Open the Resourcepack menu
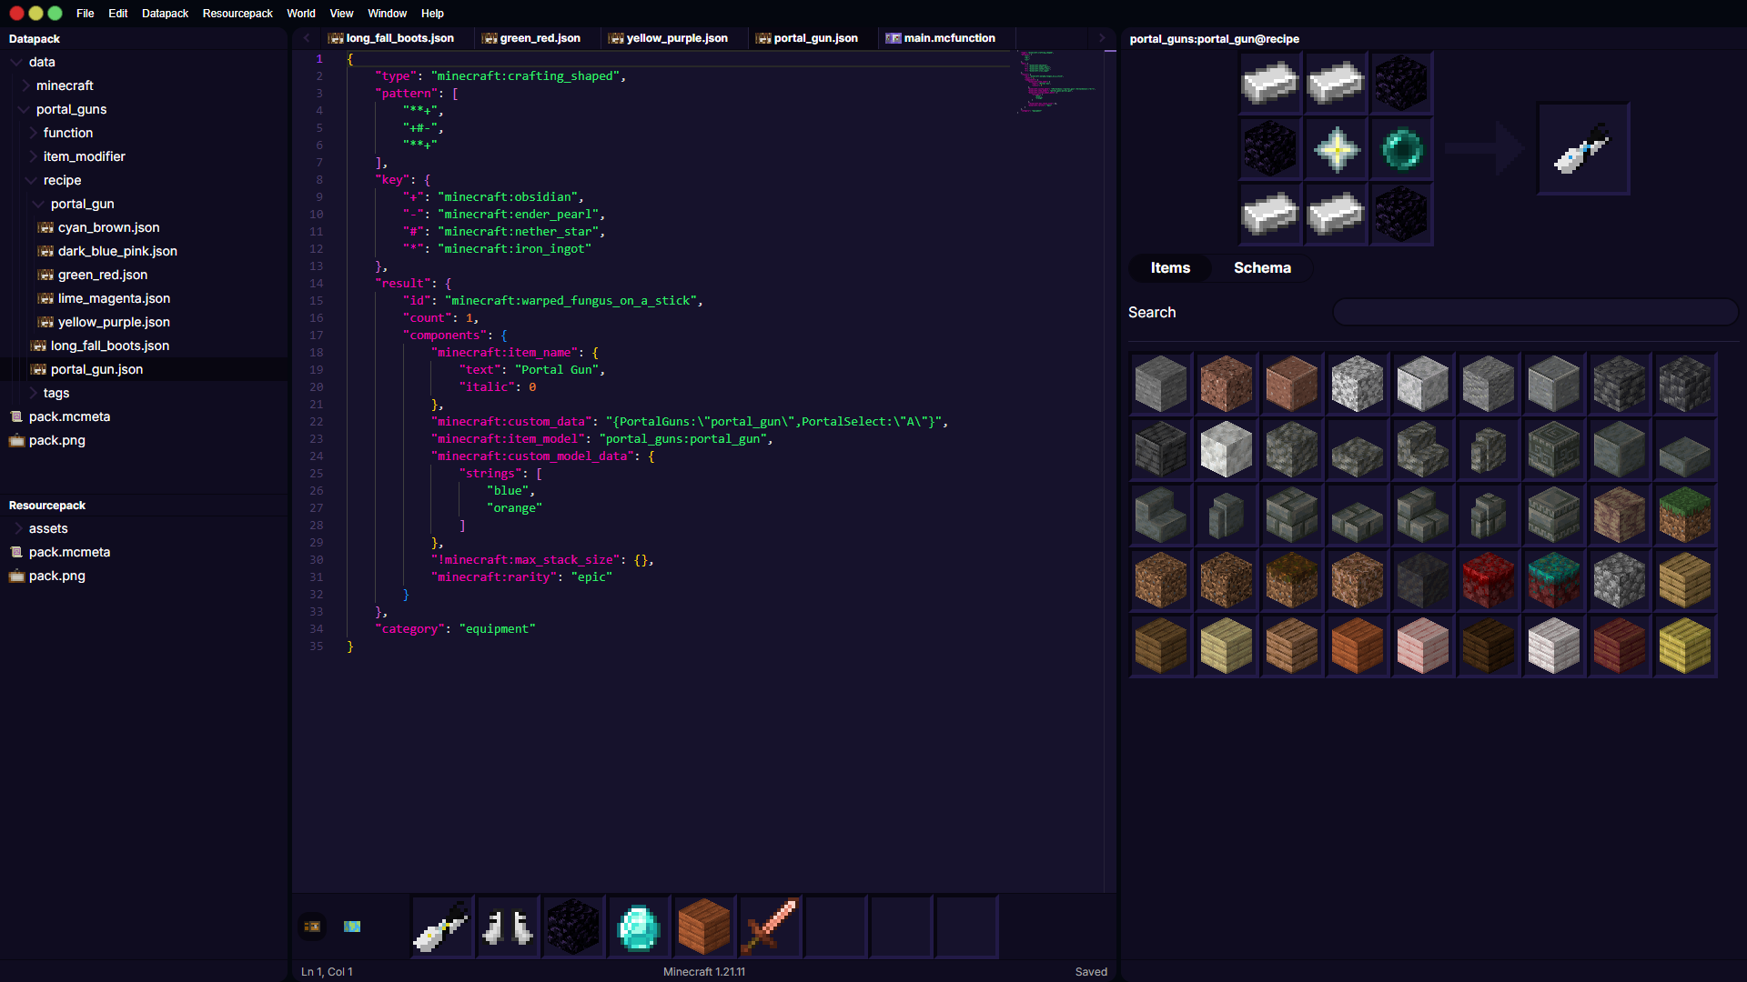Screen dimensions: 1747x982 (x=237, y=14)
